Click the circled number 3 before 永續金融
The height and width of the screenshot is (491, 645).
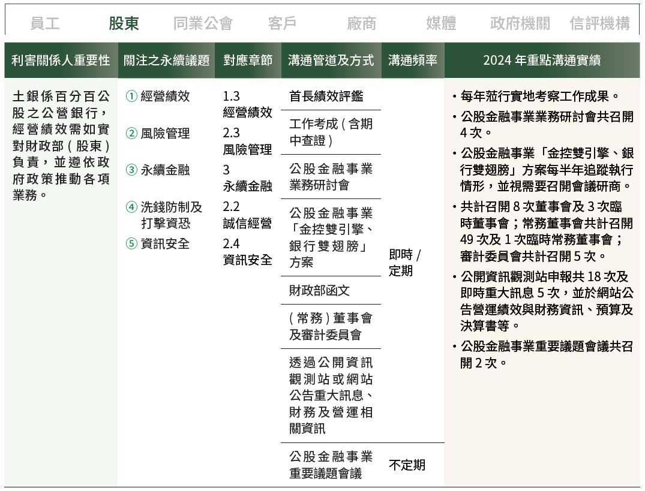(x=131, y=170)
